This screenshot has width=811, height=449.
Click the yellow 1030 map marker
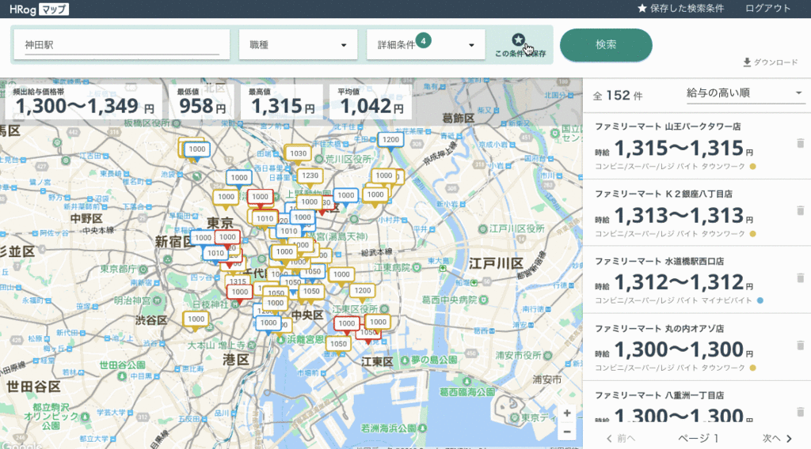coord(298,154)
